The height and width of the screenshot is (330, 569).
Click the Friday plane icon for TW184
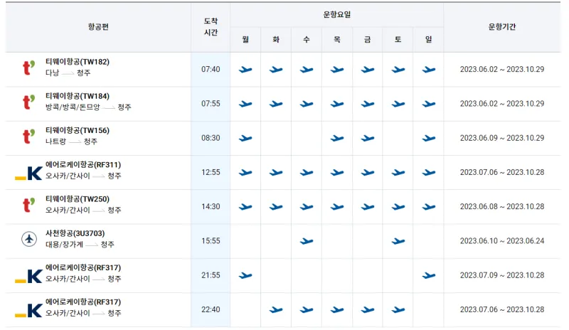pos(368,104)
